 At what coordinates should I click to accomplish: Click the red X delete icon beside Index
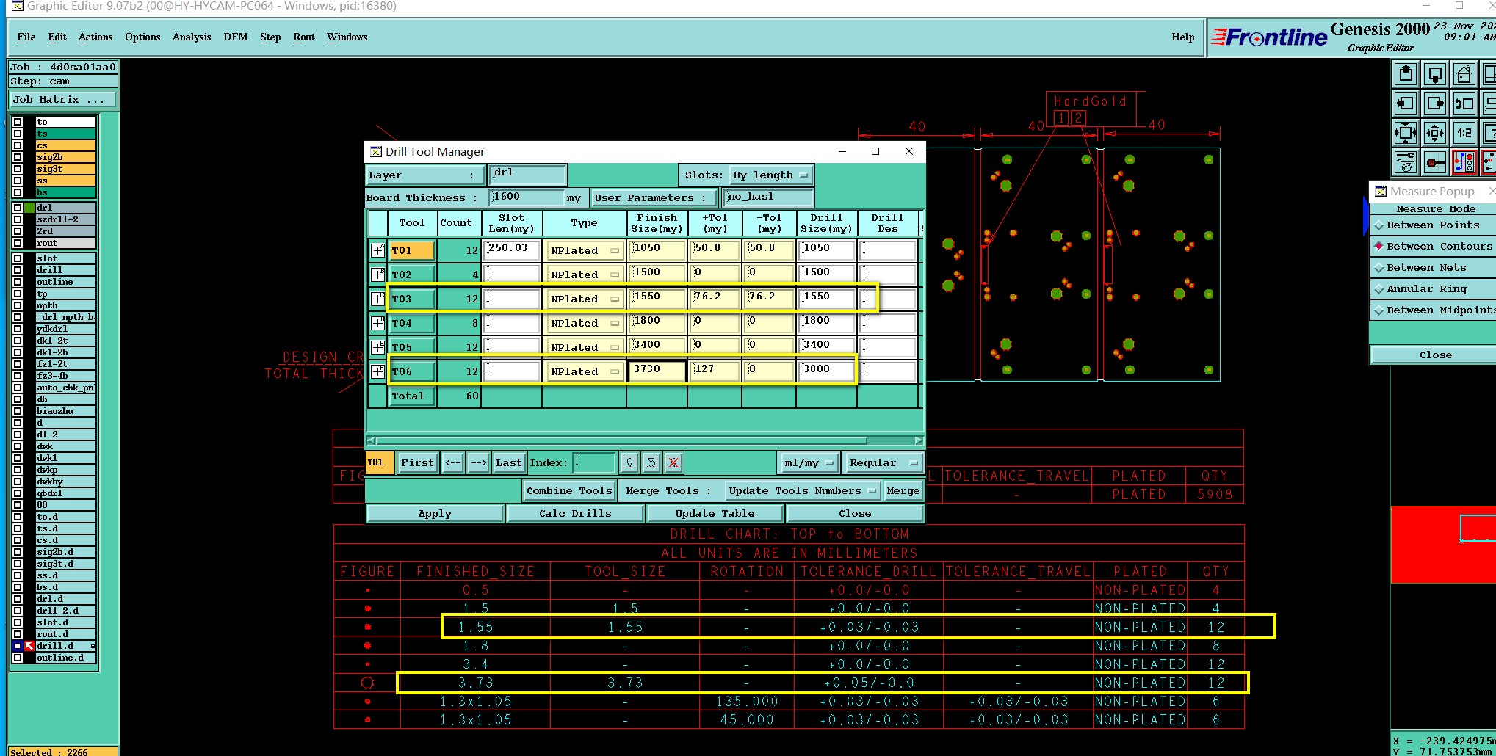673,462
